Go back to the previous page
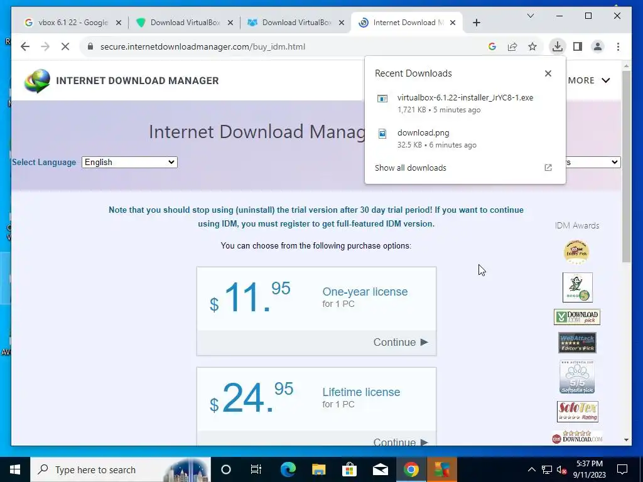 (x=25, y=46)
